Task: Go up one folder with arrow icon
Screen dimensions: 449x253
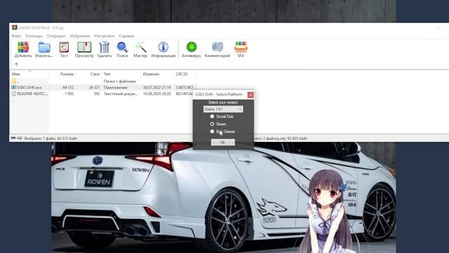Action: click(x=16, y=64)
